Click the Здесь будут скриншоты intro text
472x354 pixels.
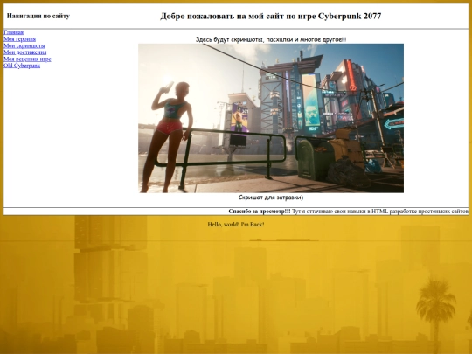pyautogui.click(x=271, y=39)
